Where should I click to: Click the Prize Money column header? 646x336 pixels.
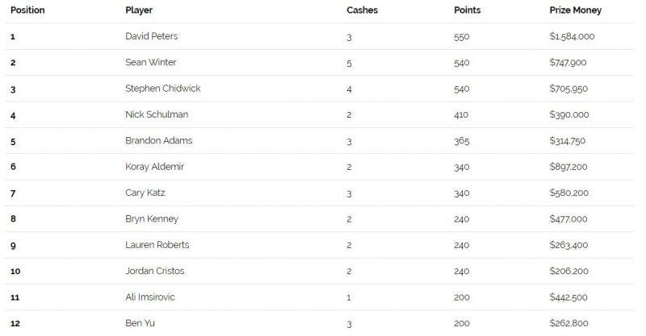pos(575,10)
